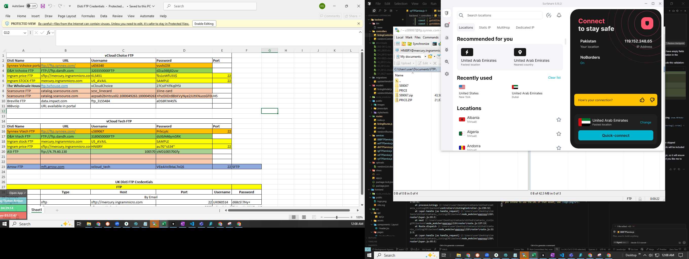Image resolution: width=689 pixels, height=259 pixels.
Task: Open WinSCP Commands menu
Action: click(x=430, y=37)
